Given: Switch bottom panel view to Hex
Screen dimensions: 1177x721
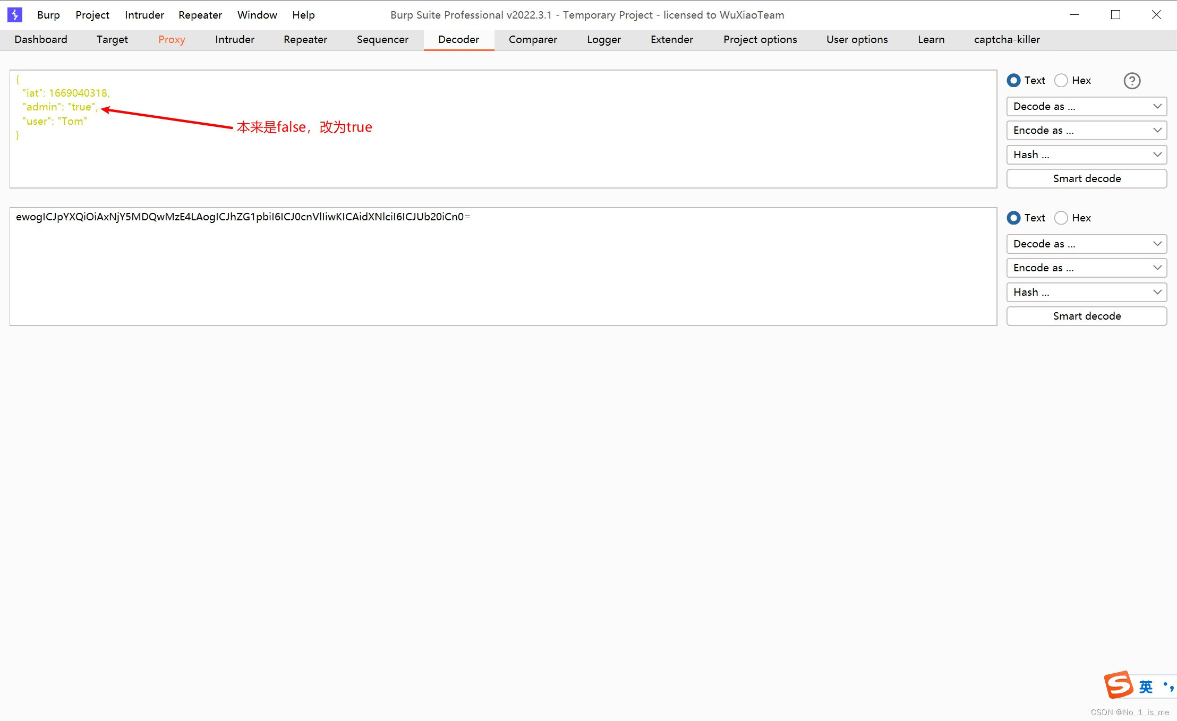Looking at the screenshot, I should (x=1061, y=218).
